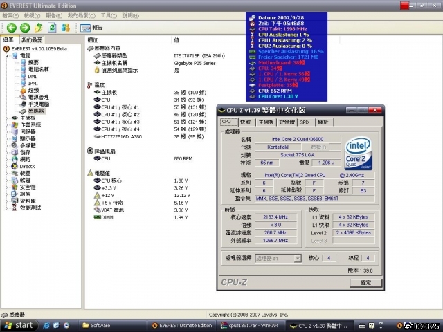
Task: Open the 我的最愛(O) menu
Action: tap(82, 15)
